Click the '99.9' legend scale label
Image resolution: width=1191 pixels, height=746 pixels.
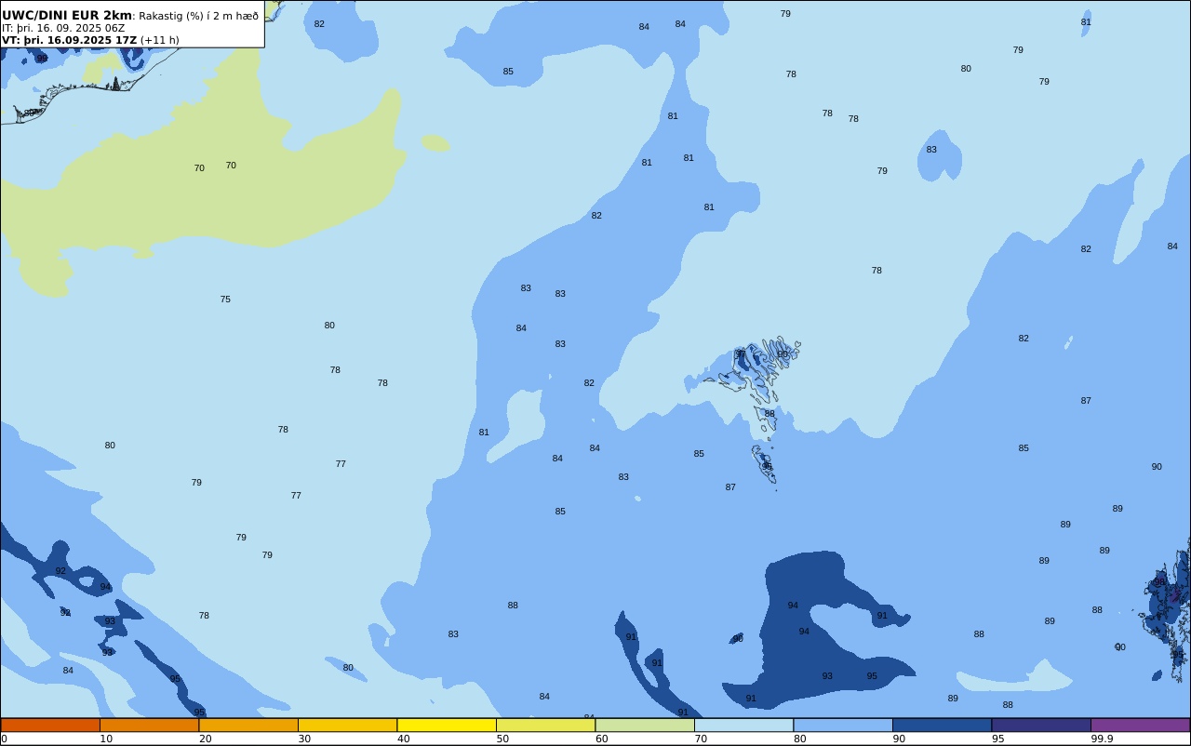click(x=1103, y=739)
